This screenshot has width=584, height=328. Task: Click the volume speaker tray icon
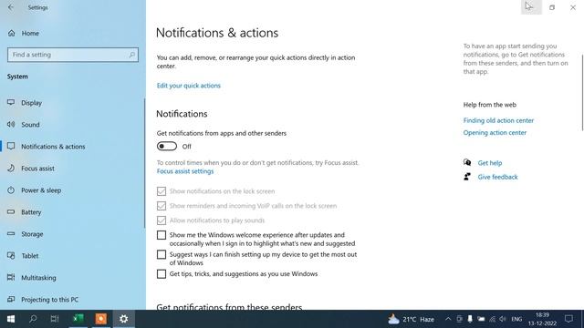[x=503, y=319]
